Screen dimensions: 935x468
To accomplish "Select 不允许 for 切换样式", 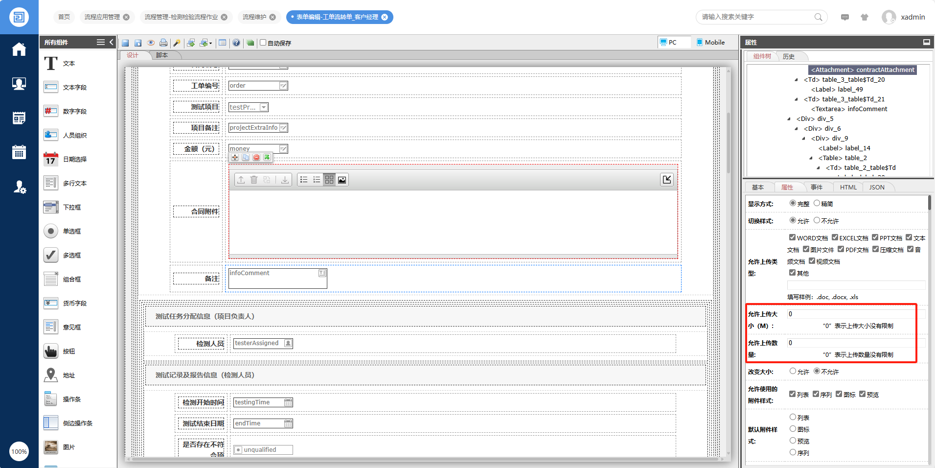I will coord(817,220).
